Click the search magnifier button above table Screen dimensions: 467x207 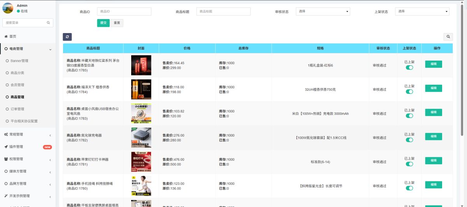[x=448, y=37]
